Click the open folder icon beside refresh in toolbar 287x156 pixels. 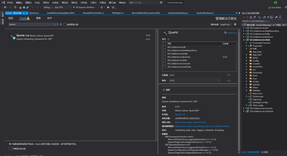point(108,7)
